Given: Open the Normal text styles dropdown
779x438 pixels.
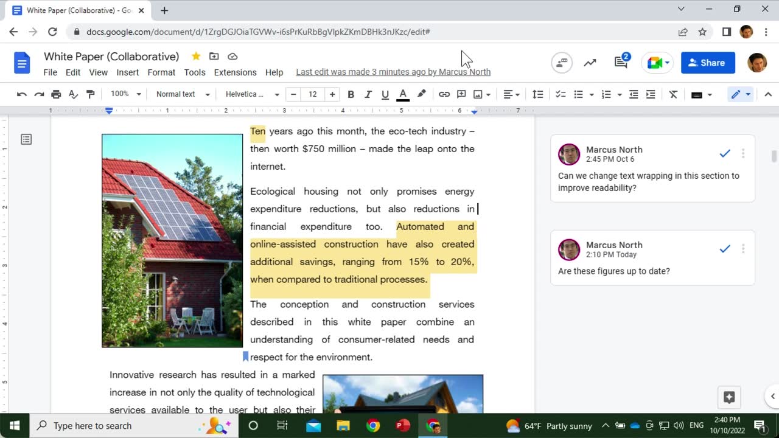Looking at the screenshot, I should [x=183, y=94].
